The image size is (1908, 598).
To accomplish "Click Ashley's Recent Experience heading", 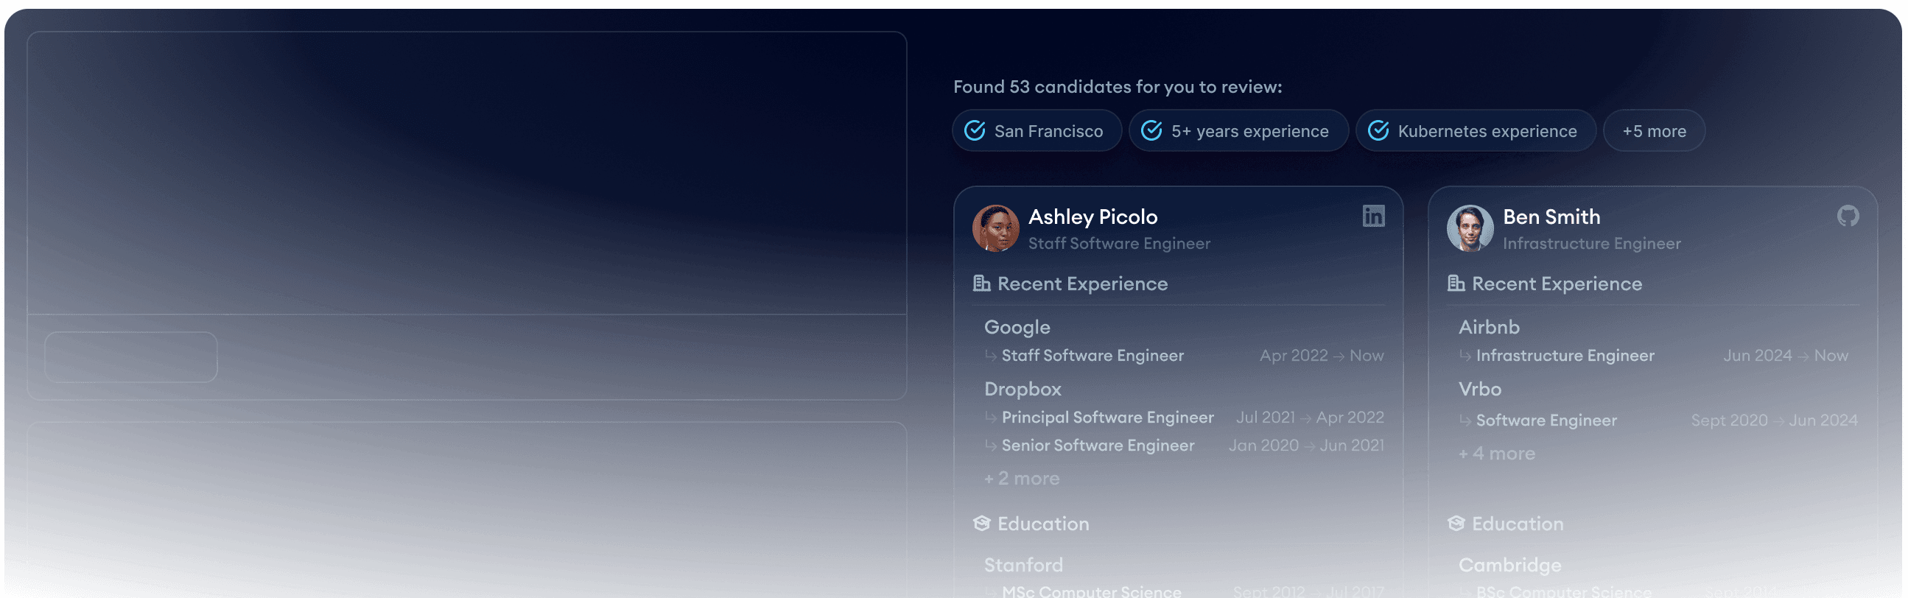I will (x=1082, y=284).
